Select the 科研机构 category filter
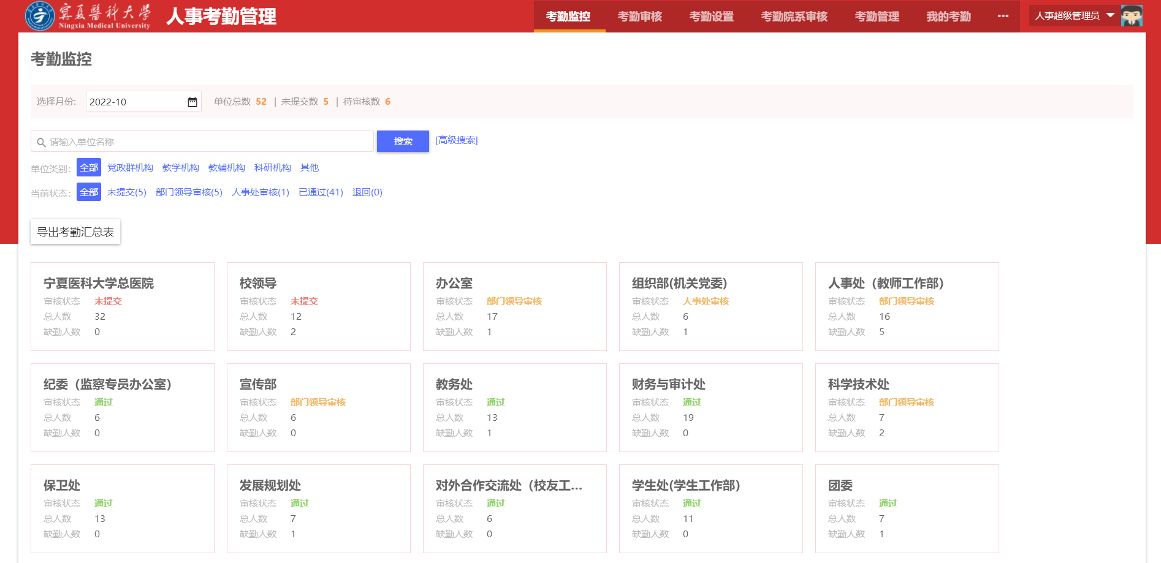Screen dimensions: 1161x563 click(272, 168)
